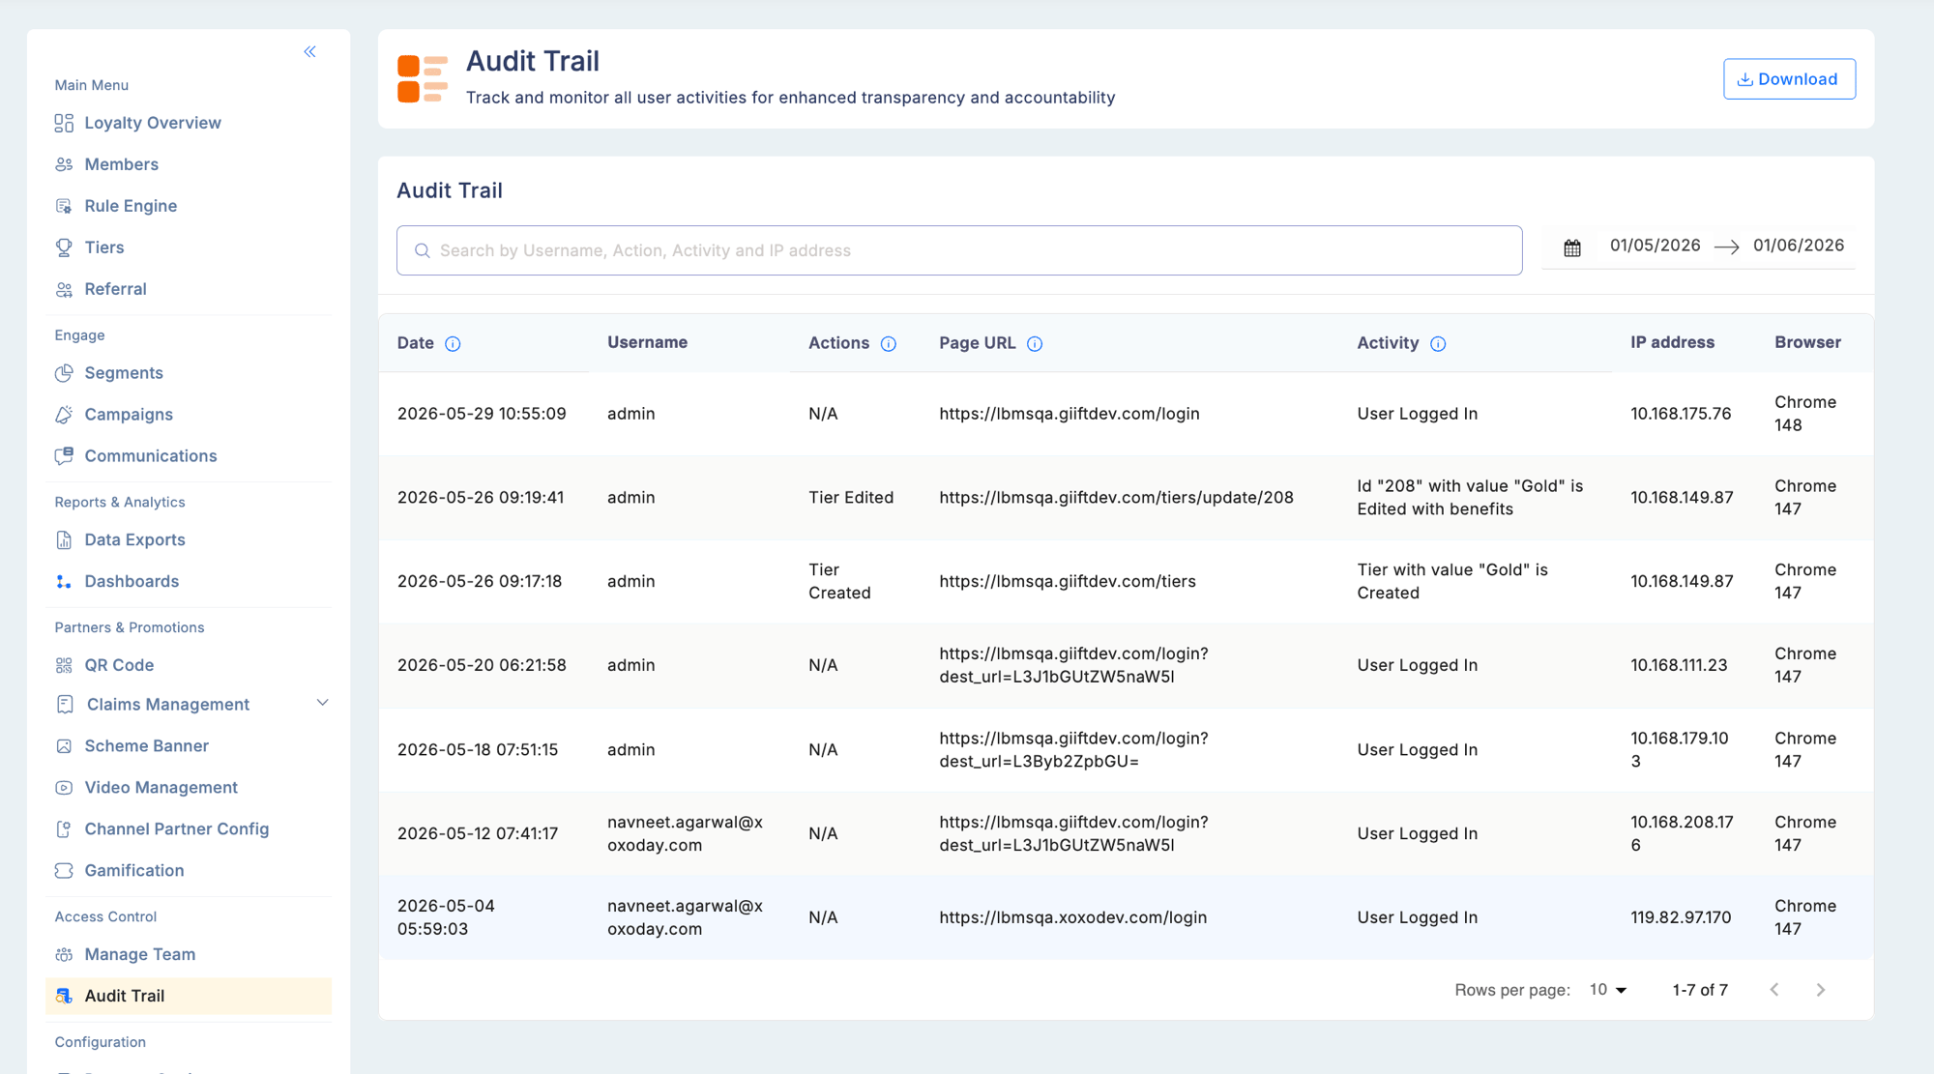Click timestamp 2026-05-12 07:41:17
The width and height of the screenshot is (1934, 1074).
pyautogui.click(x=478, y=833)
